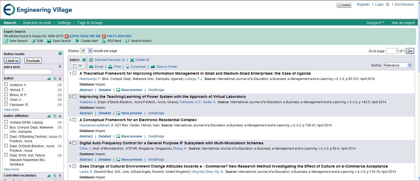Export Controlled vocabulary data icon
Screen dimensions: 420x181
[55, 176]
